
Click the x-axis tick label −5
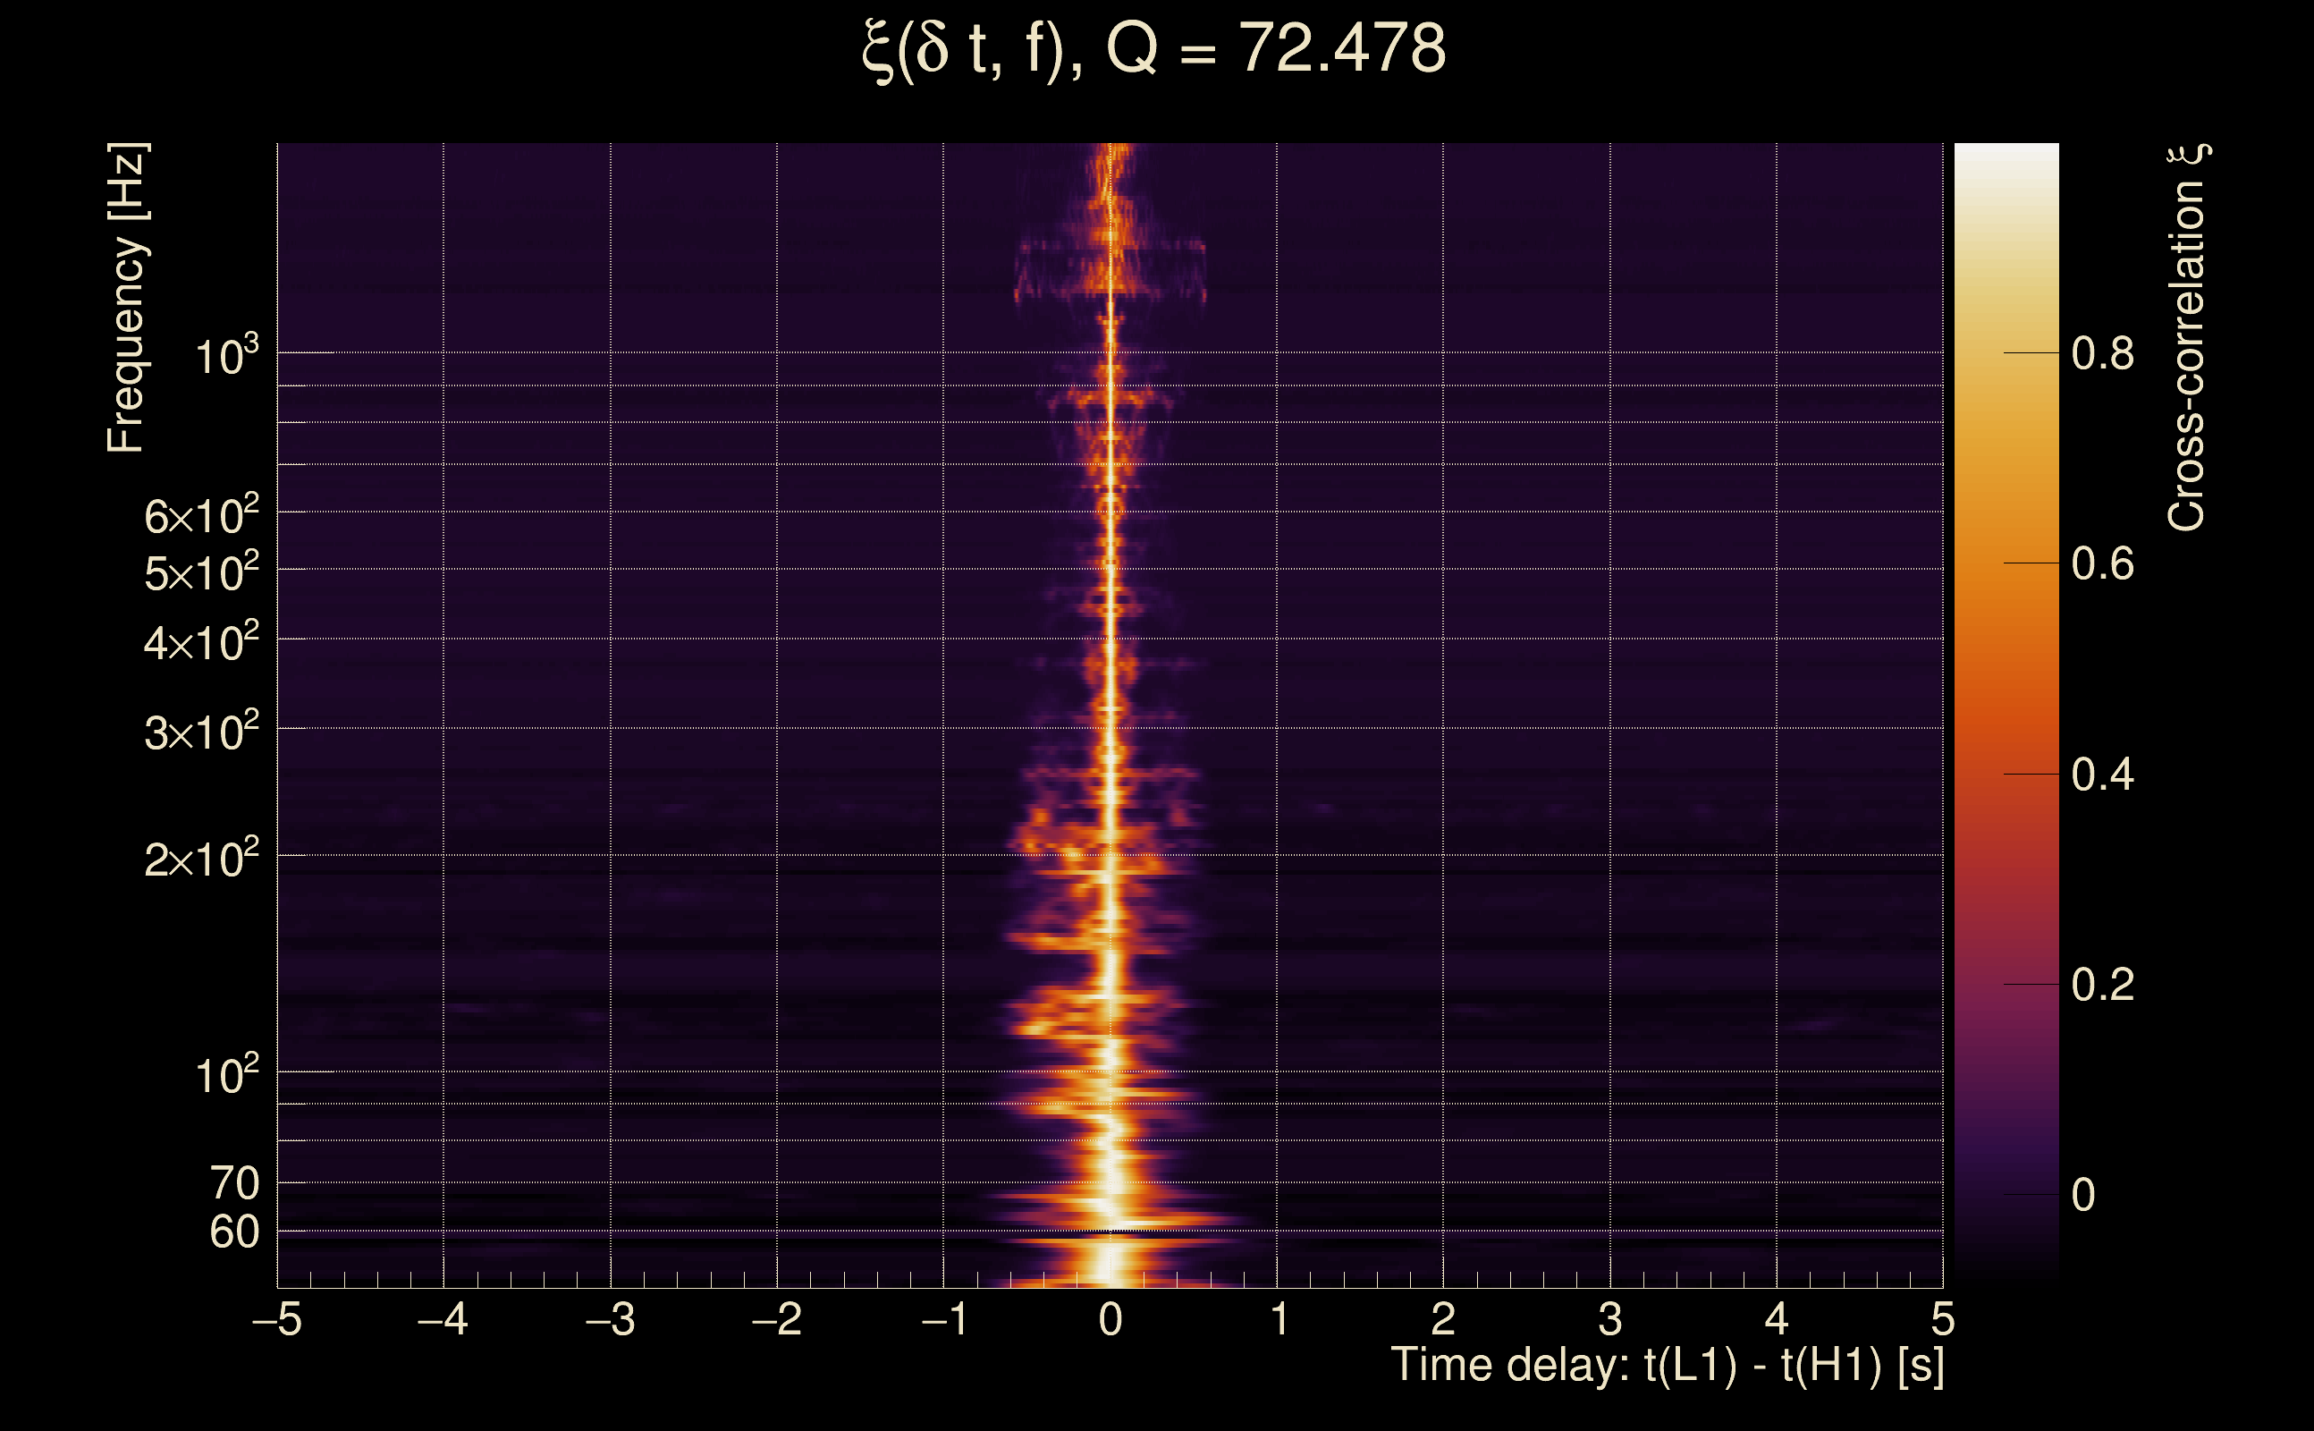(277, 1319)
